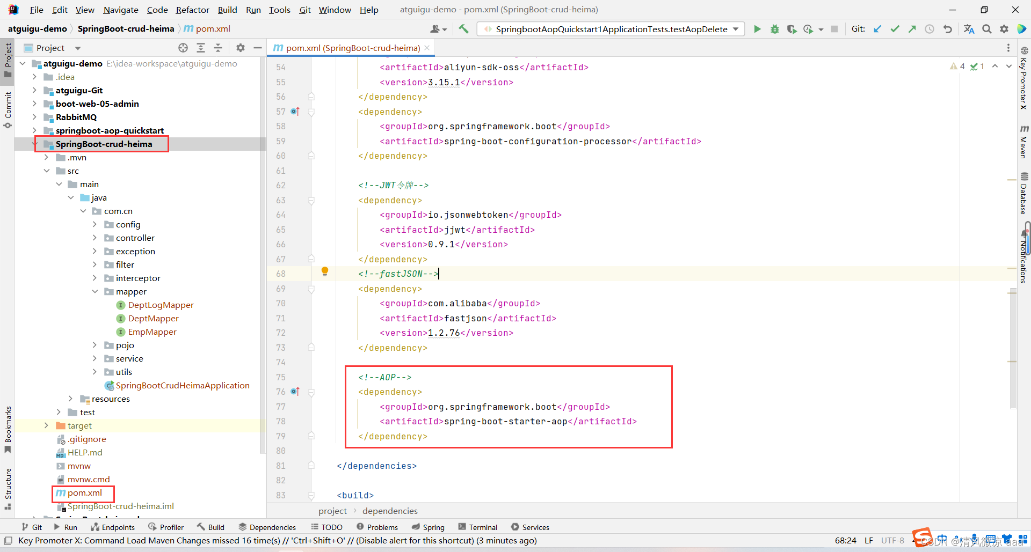
Task: Open the run configuration dropdown
Action: pos(736,29)
